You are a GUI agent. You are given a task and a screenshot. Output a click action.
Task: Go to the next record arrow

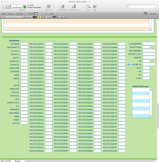(x=8, y=6)
